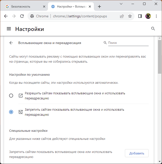
Task: Open a new tab with the plus button
Action: pyautogui.click(x=99, y=7)
